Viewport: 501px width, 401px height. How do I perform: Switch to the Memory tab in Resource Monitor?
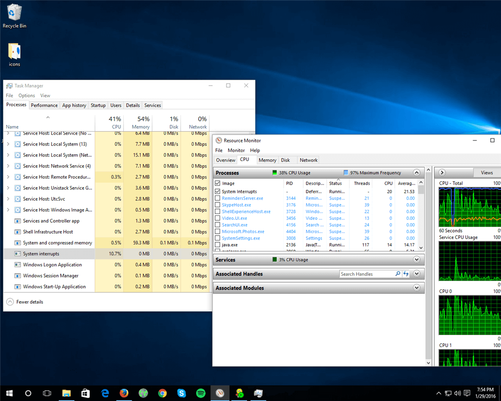point(267,160)
